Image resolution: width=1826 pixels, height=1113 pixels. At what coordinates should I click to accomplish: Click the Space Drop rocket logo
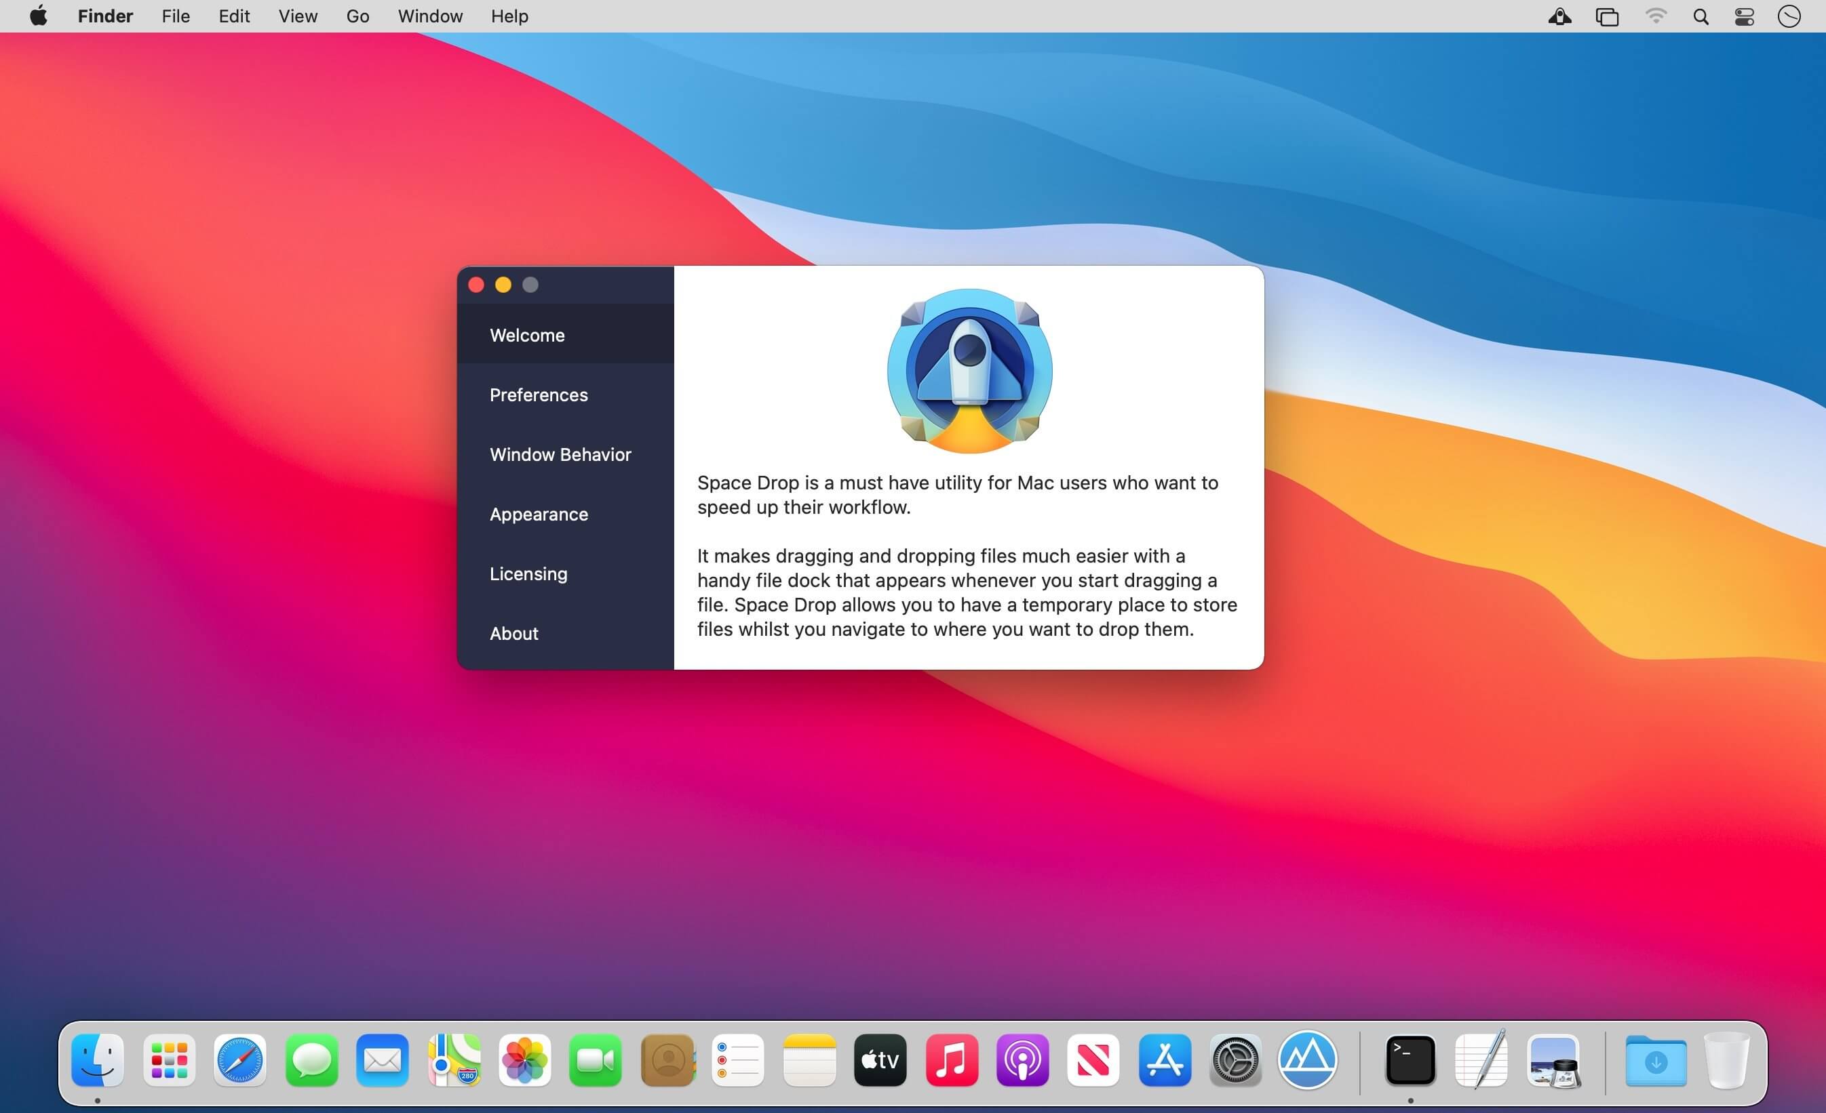969,370
